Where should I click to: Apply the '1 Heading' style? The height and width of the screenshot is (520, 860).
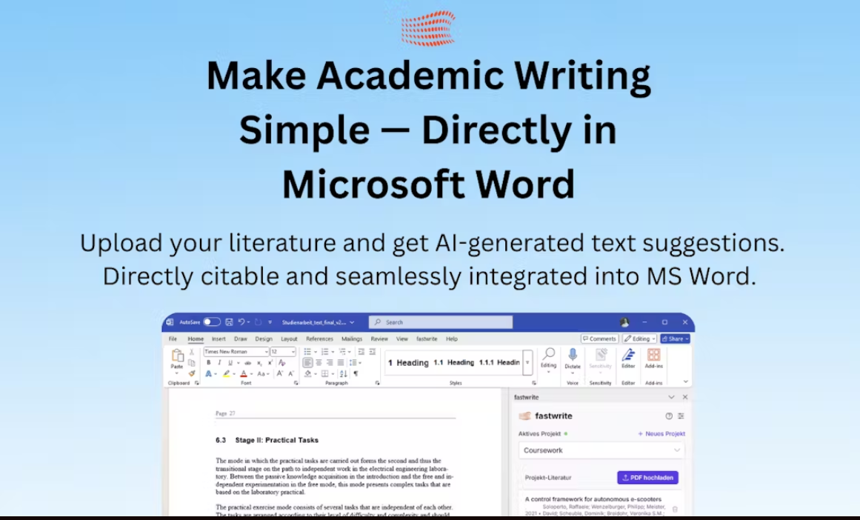[x=408, y=362]
